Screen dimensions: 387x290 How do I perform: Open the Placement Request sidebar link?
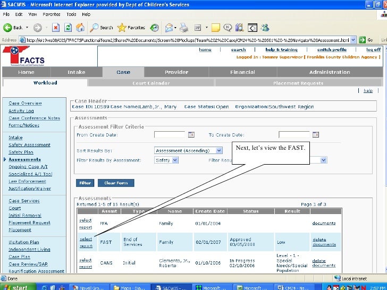tap(29, 223)
